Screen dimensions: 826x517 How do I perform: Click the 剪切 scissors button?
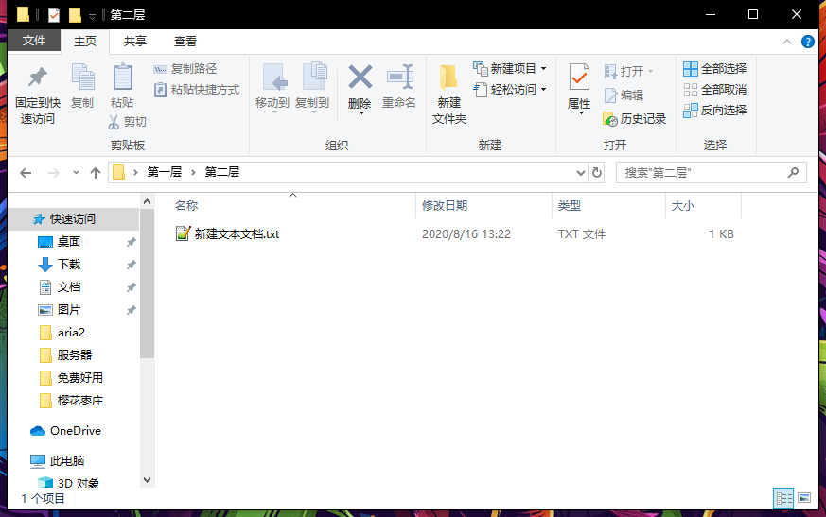point(127,122)
